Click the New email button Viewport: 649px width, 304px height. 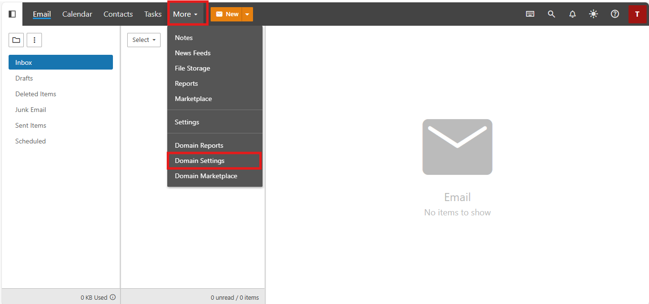point(227,14)
